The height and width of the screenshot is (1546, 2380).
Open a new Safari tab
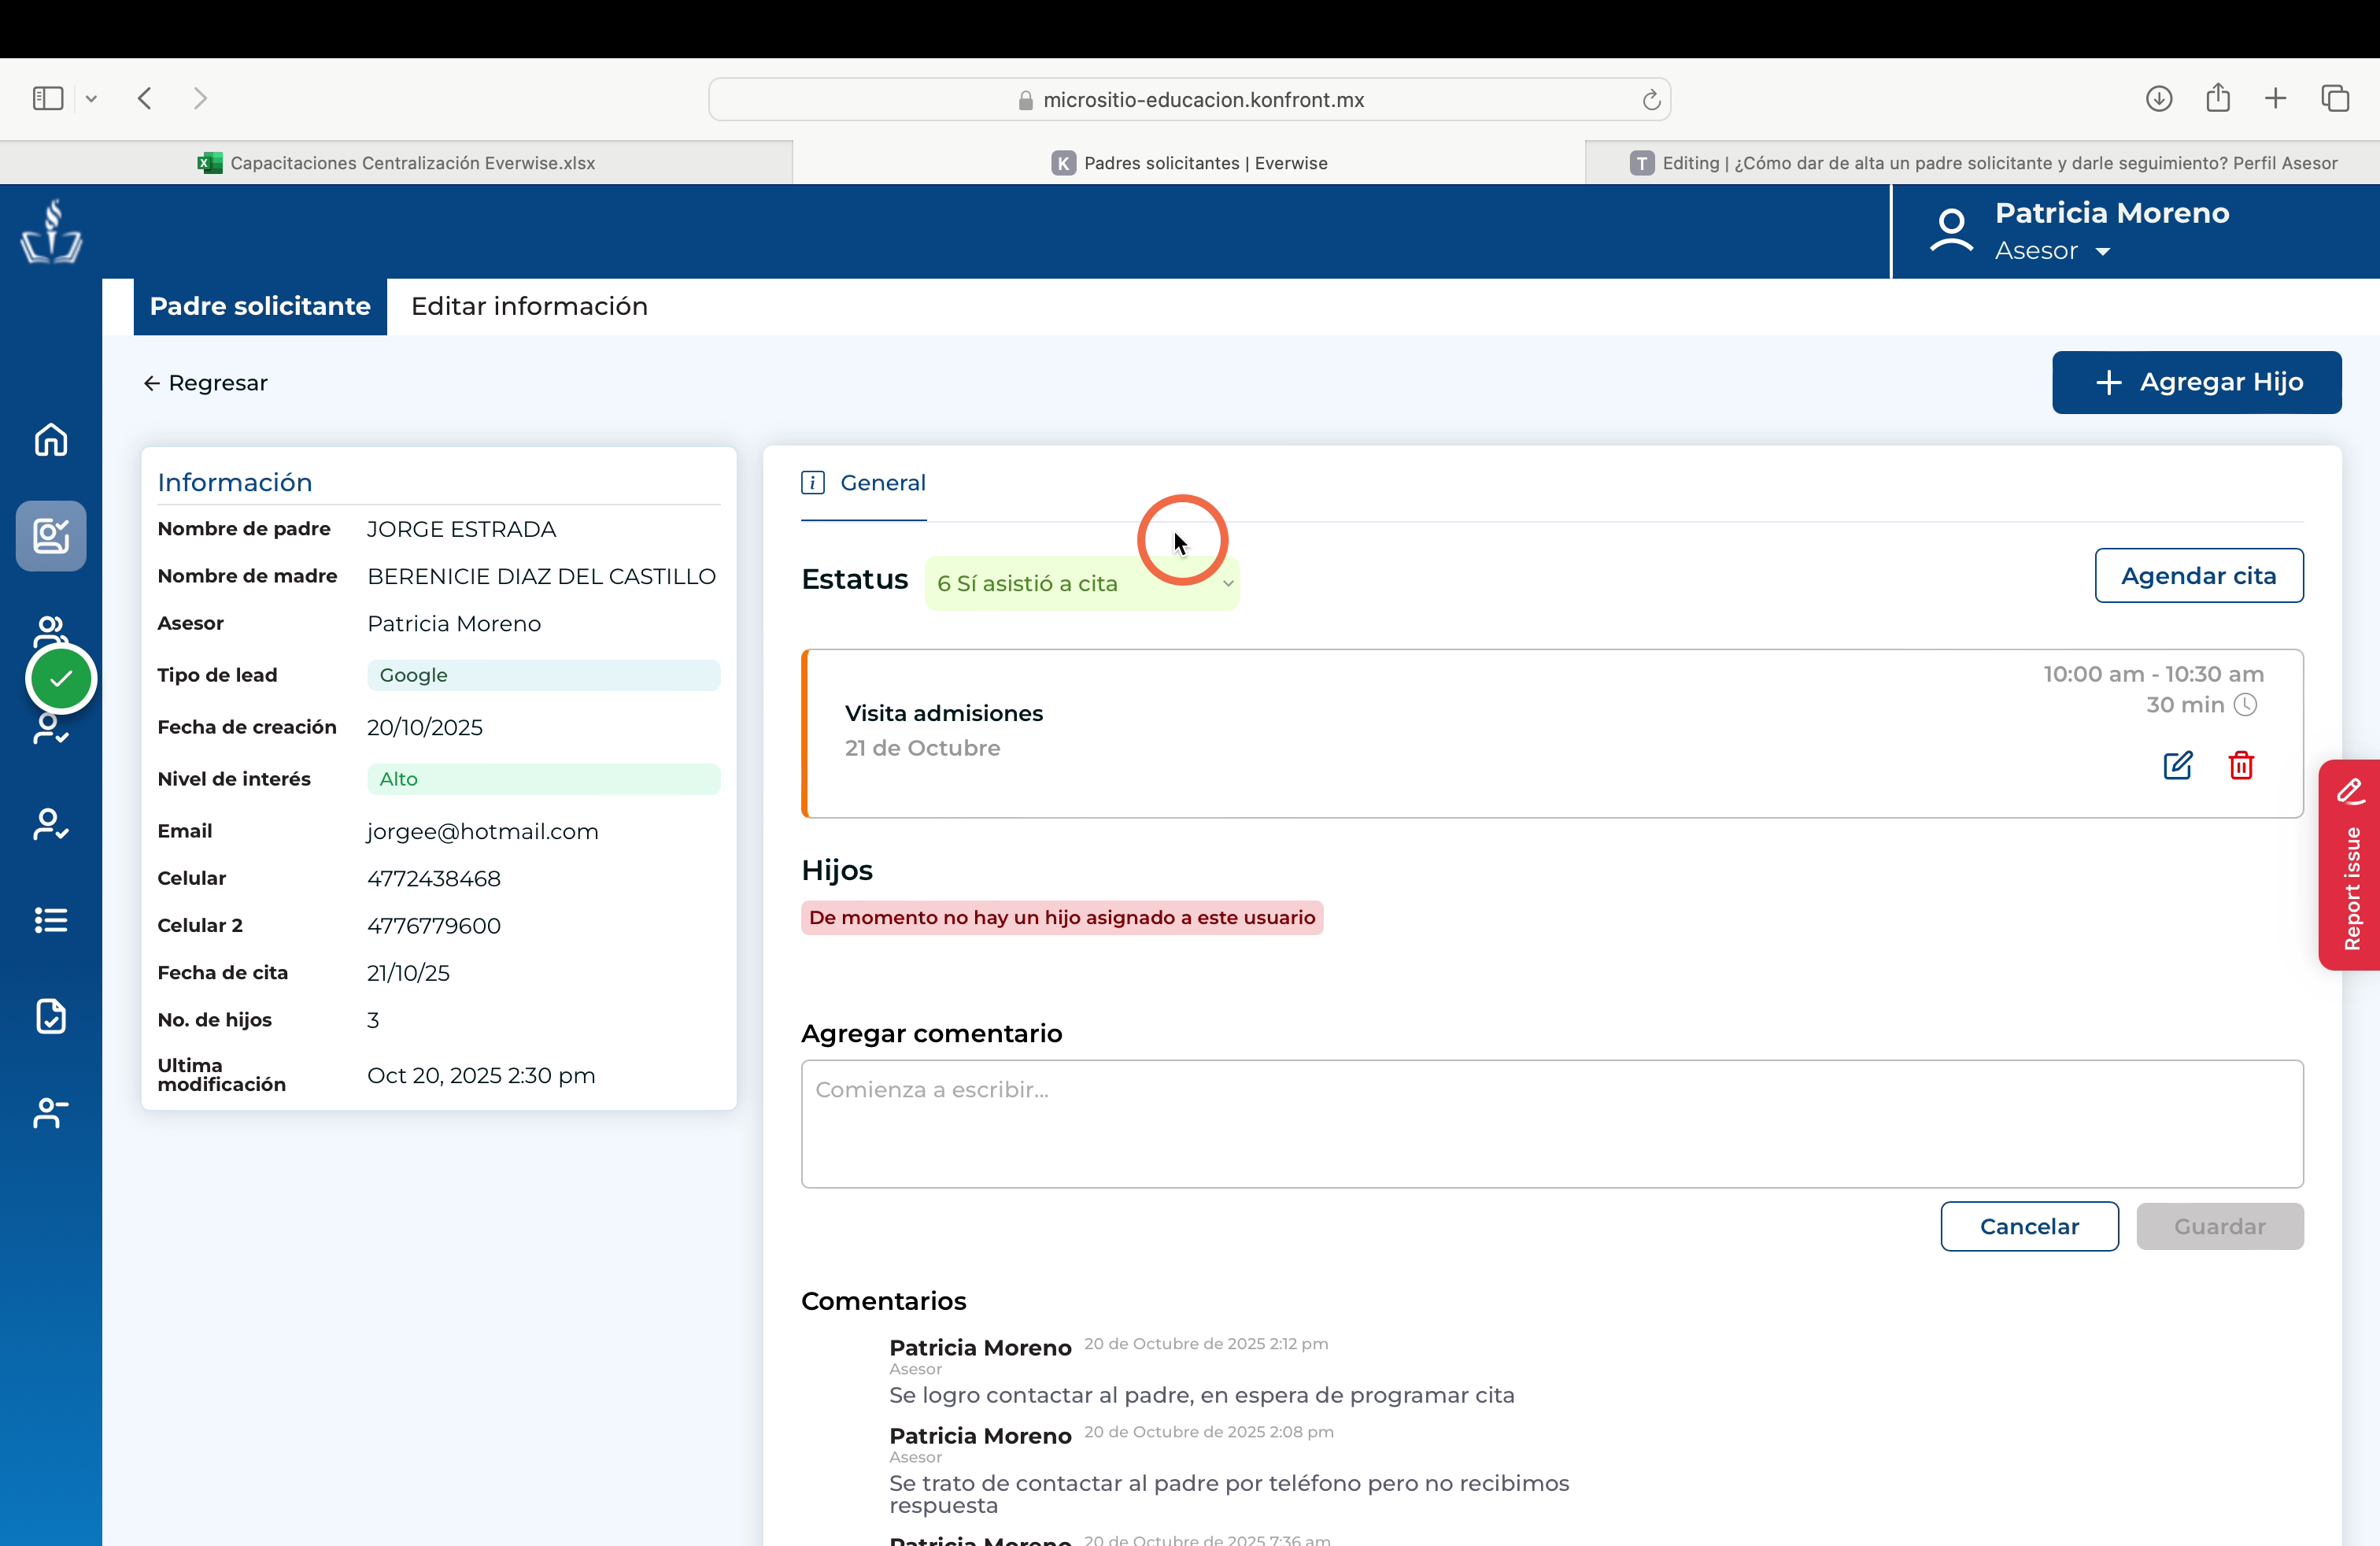(2275, 98)
